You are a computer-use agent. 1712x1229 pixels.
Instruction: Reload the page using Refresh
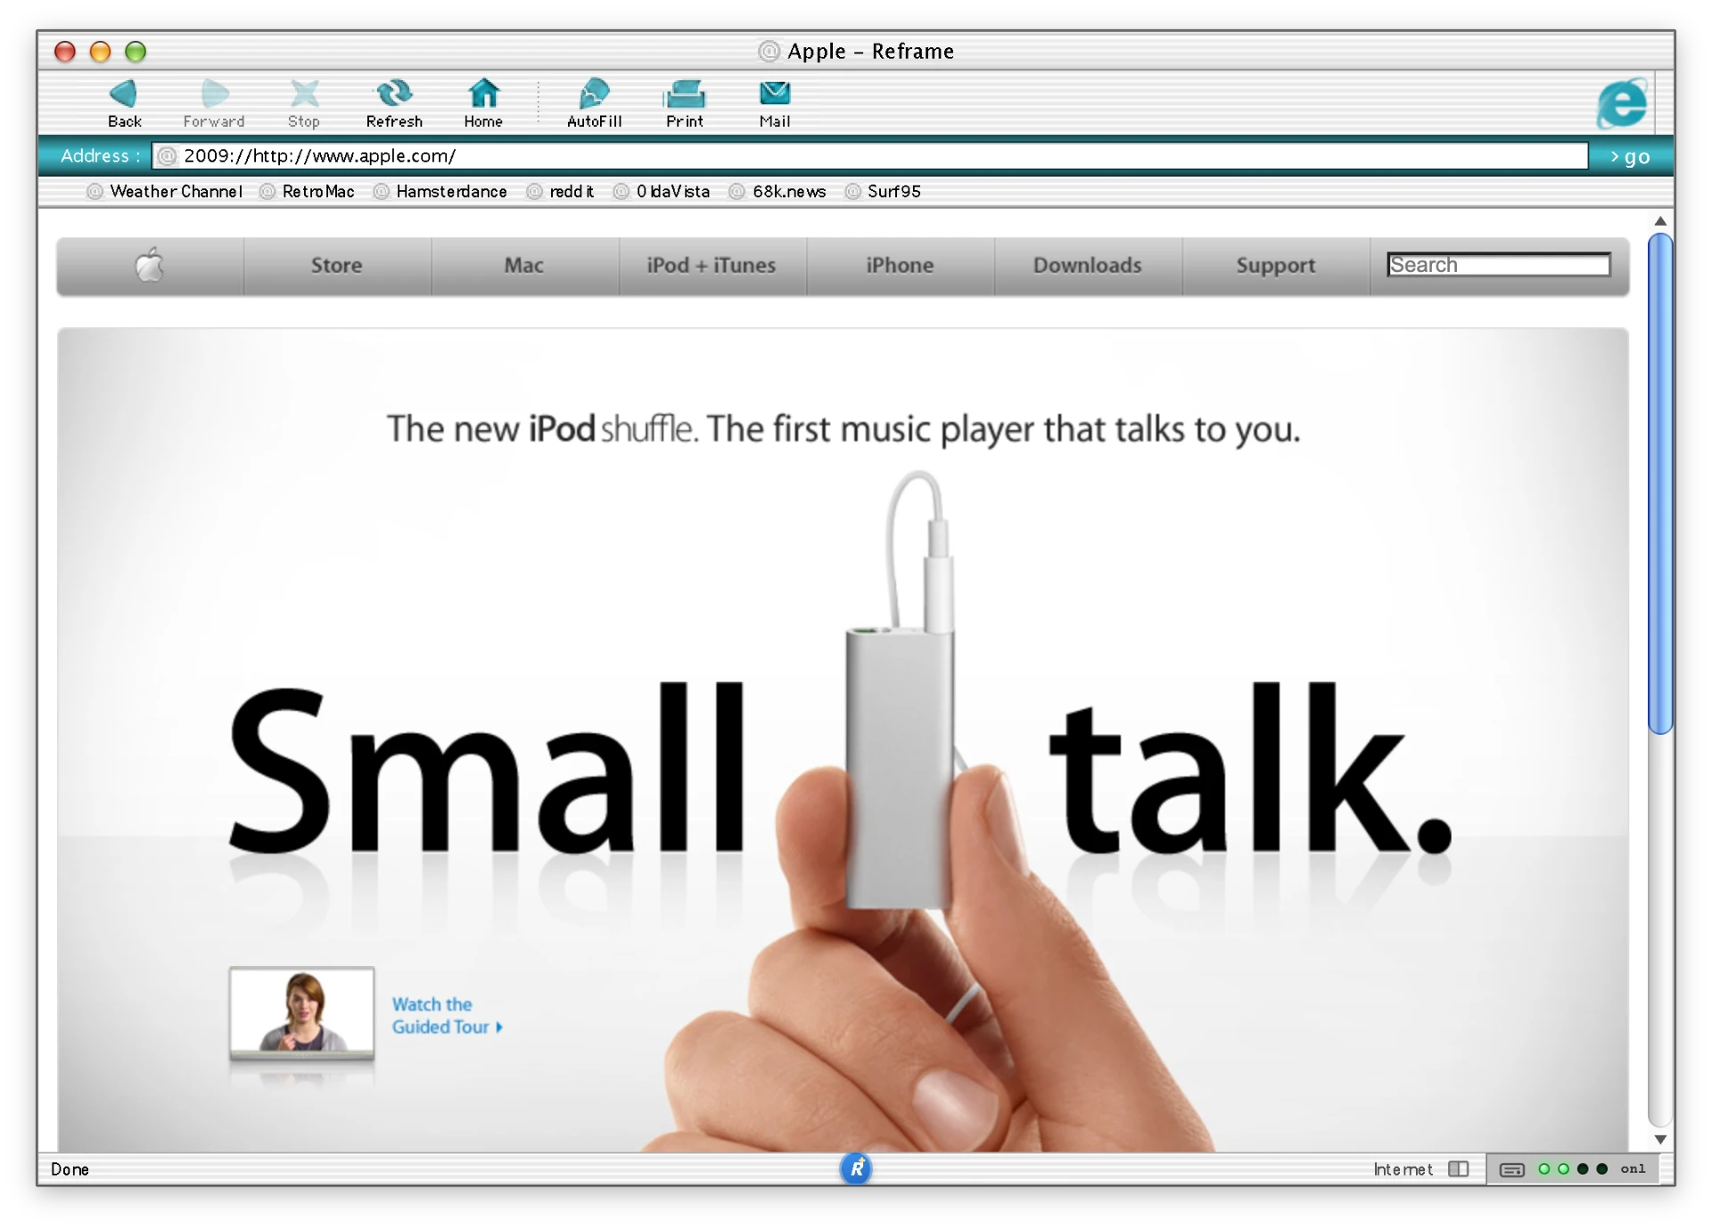click(394, 103)
